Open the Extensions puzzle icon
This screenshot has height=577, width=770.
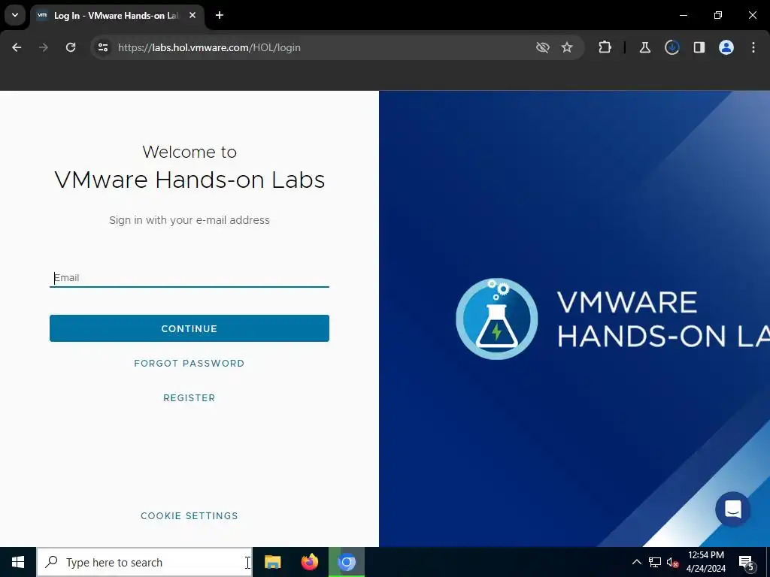(605, 47)
